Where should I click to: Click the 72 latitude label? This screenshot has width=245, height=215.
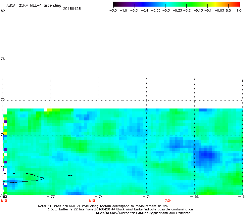pos(3,166)
